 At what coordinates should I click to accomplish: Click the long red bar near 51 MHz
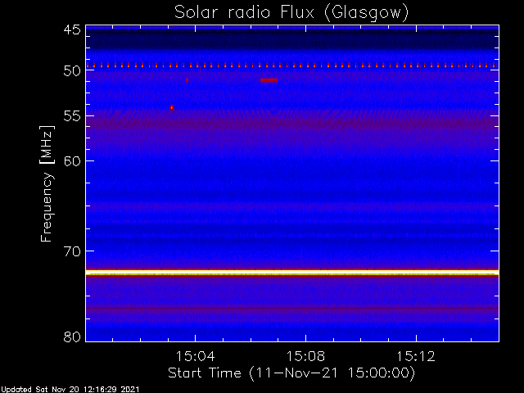[x=269, y=80]
